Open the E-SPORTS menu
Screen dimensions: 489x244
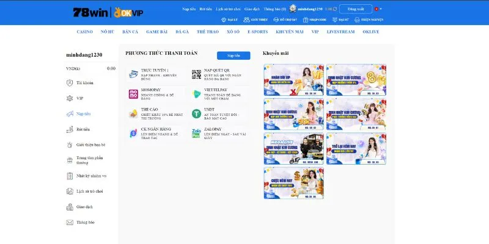pyautogui.click(x=257, y=32)
